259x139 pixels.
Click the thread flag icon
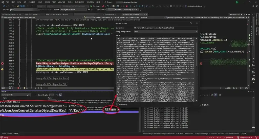click(89, 10)
